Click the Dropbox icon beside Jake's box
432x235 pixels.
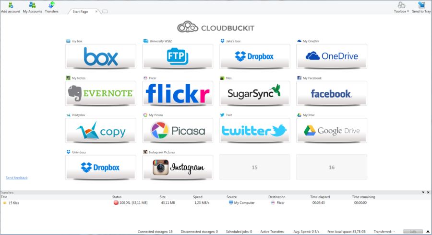[222, 41]
